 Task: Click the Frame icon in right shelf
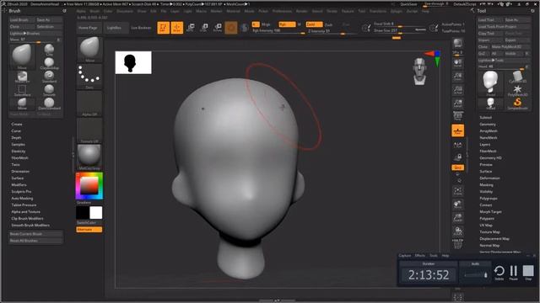pos(457,191)
